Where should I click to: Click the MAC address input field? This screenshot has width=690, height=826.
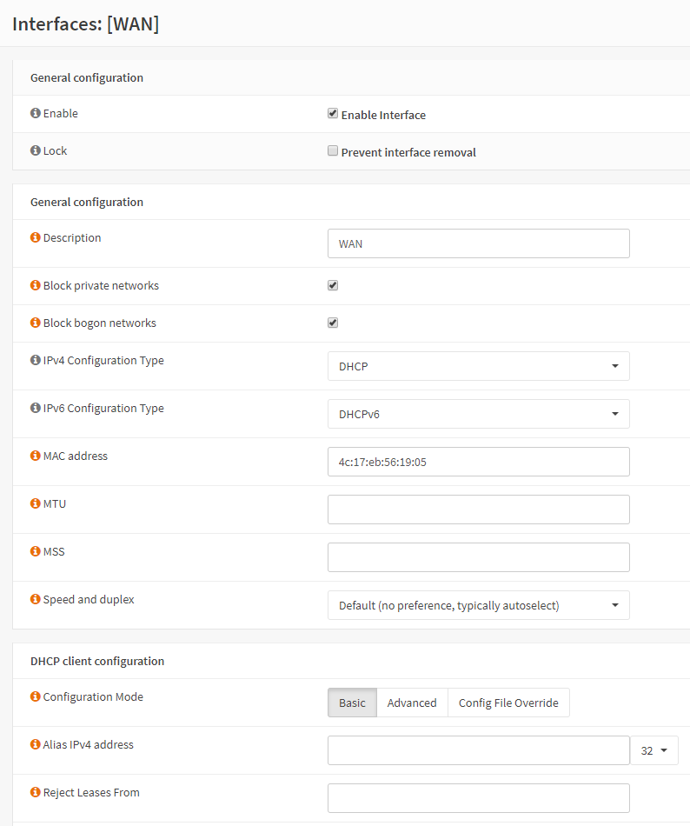click(x=478, y=462)
